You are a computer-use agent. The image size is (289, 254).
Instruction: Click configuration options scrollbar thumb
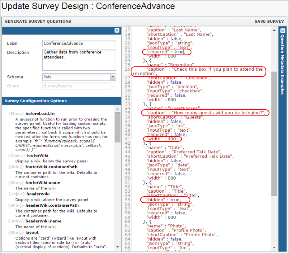pyautogui.click(x=118, y=127)
